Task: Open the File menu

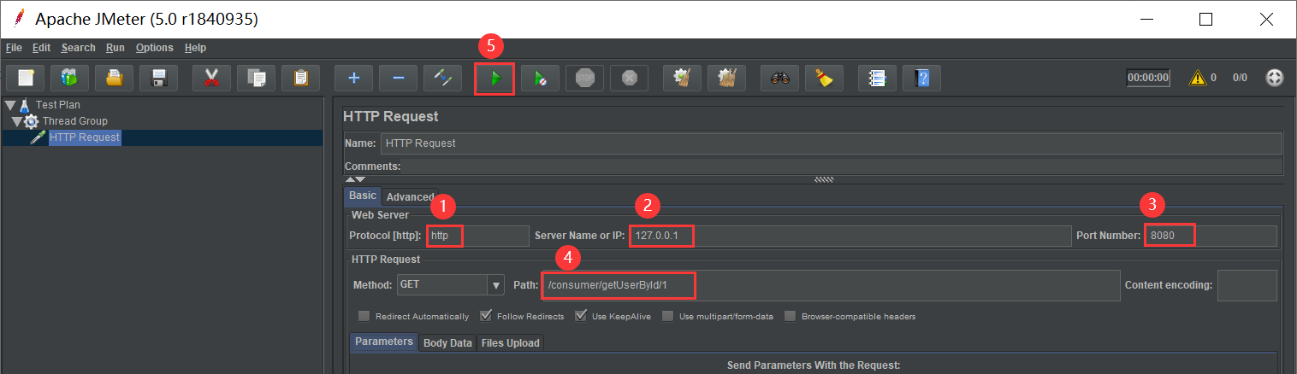Action: (14, 48)
